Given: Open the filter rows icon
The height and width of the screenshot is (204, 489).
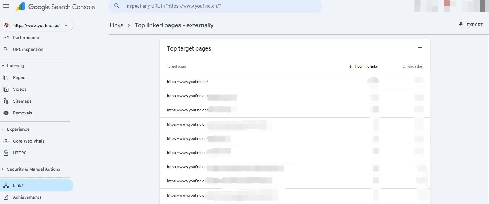Looking at the screenshot, I should 419,48.
